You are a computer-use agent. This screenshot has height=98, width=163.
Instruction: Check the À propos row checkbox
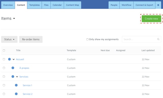(4, 68)
